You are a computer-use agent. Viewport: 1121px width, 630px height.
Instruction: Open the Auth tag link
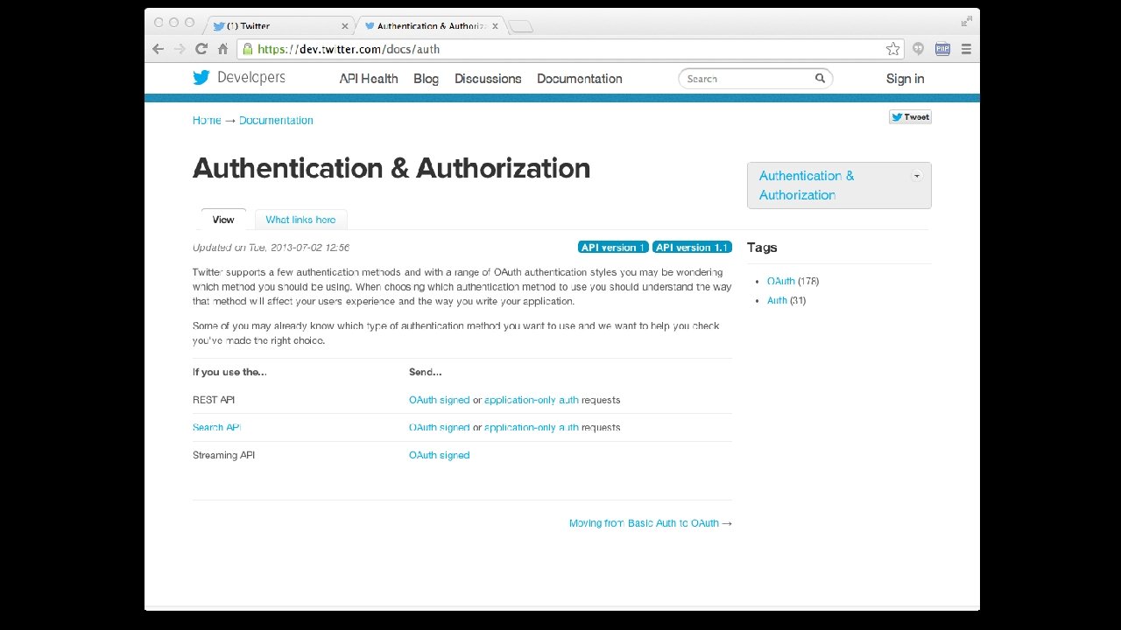pyautogui.click(x=777, y=300)
